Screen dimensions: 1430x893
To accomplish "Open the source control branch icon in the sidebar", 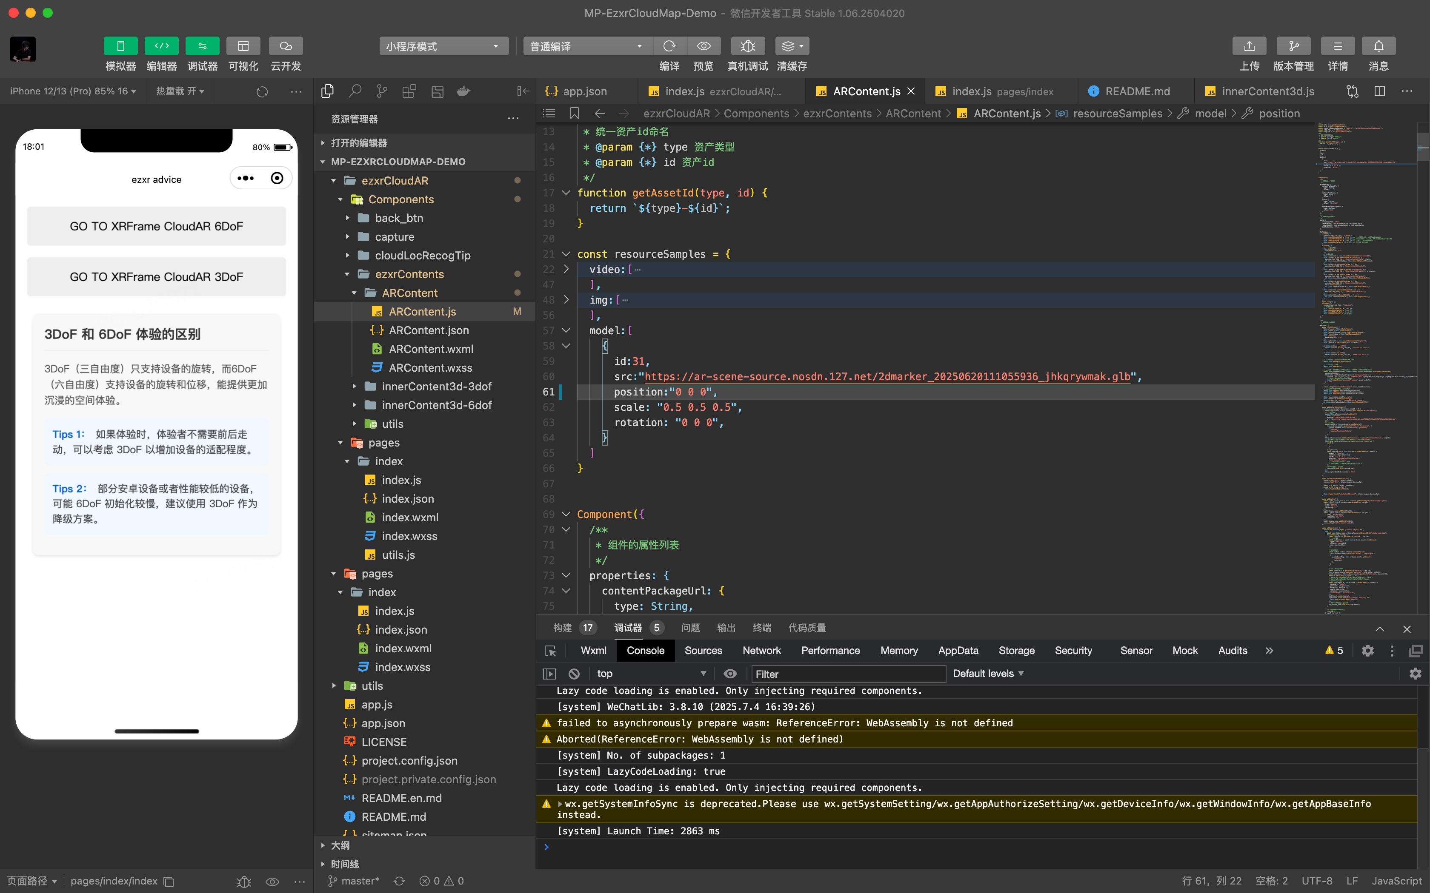I will tap(382, 91).
